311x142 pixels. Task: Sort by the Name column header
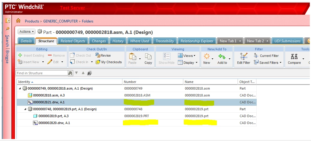point(211,82)
